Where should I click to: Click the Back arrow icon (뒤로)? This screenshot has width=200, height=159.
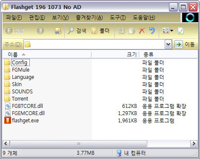tap(9, 31)
